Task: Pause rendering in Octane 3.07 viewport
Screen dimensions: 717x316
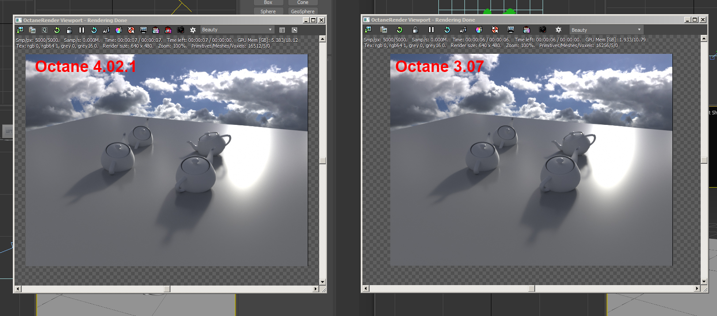Action: point(431,30)
